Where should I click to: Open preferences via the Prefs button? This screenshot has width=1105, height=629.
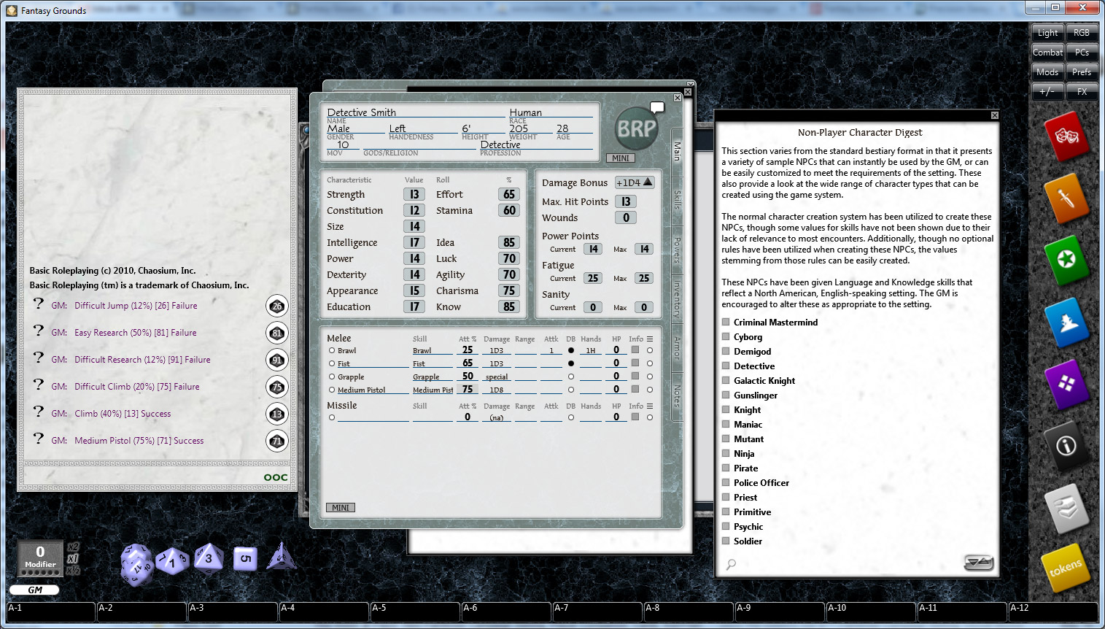(x=1082, y=72)
